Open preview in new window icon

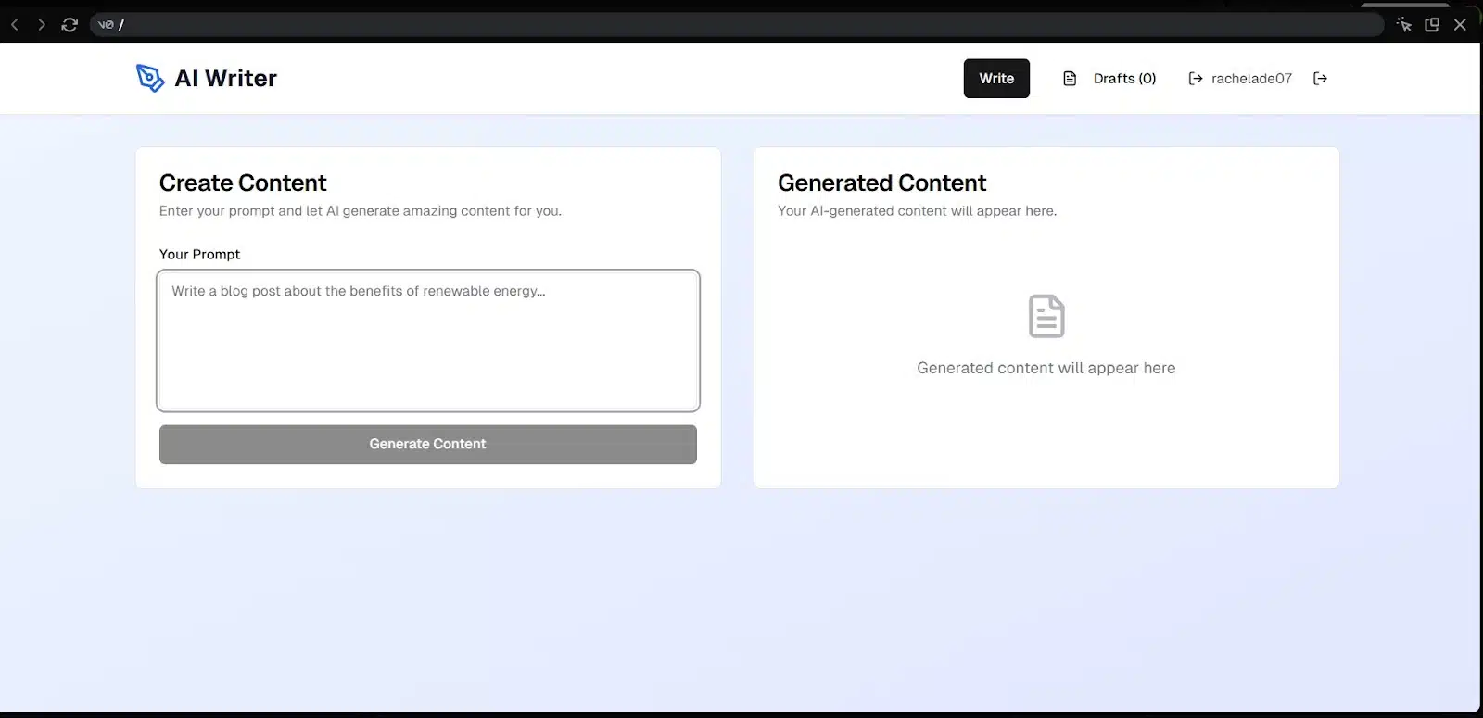coord(1432,25)
